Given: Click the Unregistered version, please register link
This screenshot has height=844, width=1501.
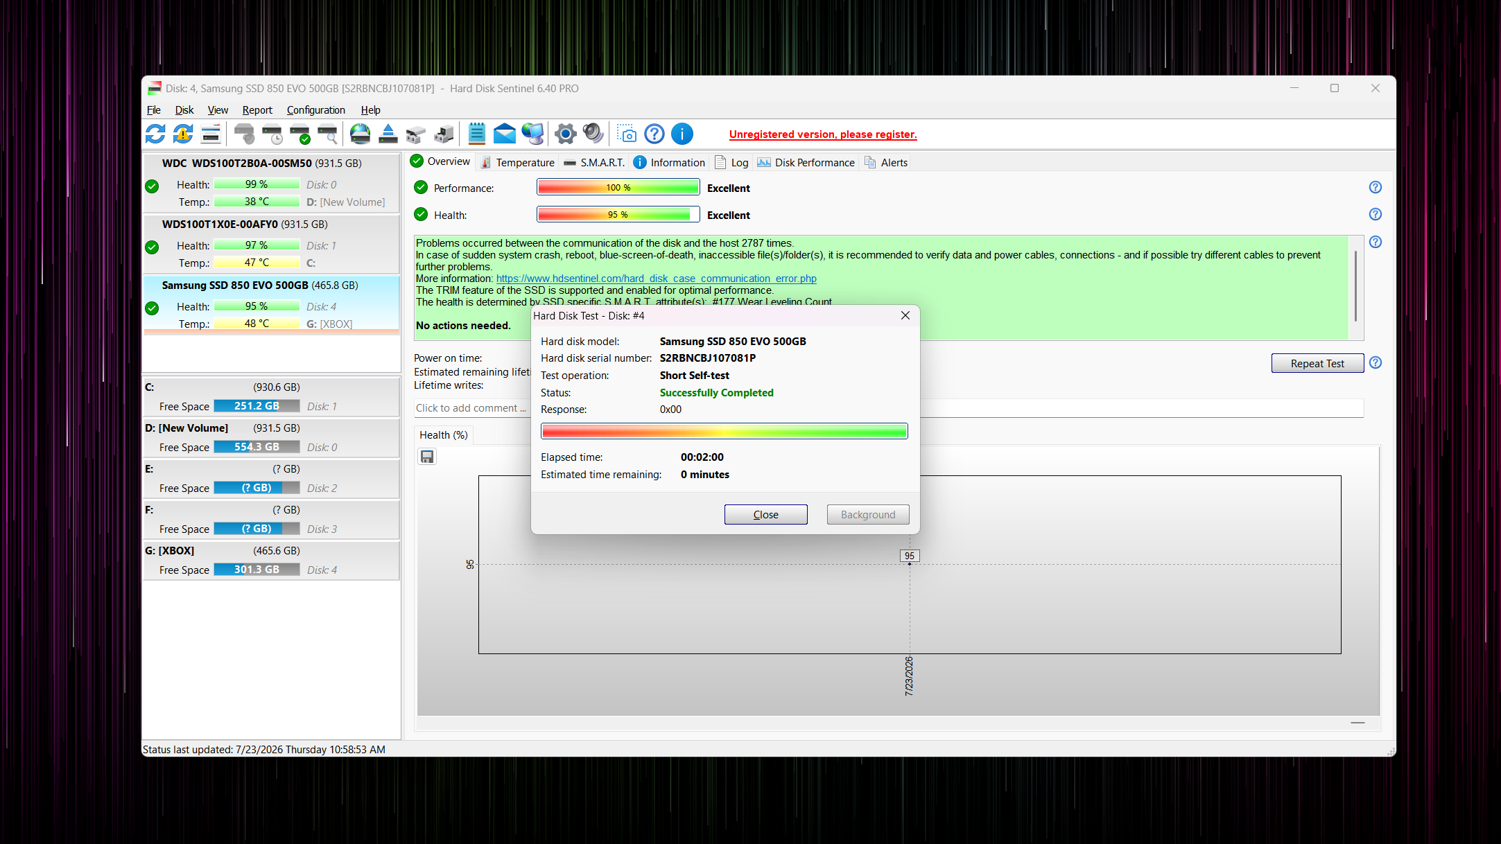Looking at the screenshot, I should tap(823, 134).
